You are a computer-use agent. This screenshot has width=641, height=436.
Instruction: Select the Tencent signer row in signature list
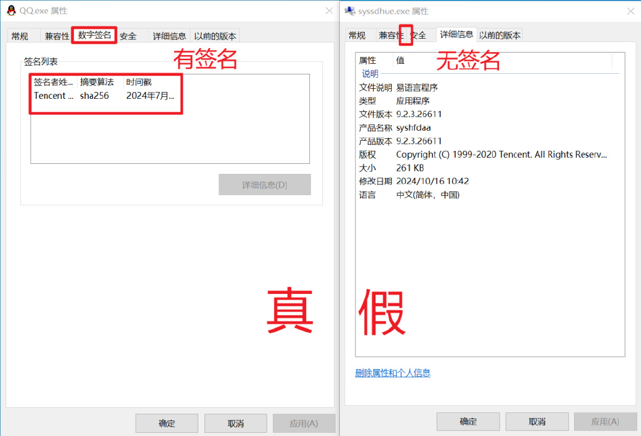(x=104, y=96)
